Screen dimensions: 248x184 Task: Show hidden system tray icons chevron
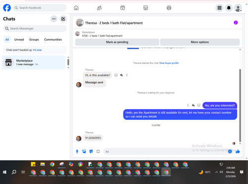pos(216,172)
